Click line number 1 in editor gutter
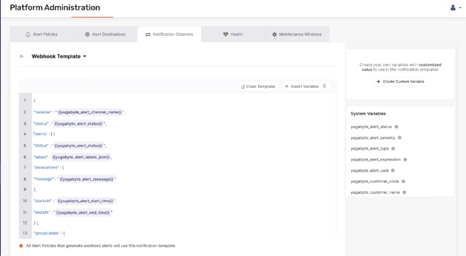Screen dimensions: 466x256 [x=25, y=100]
